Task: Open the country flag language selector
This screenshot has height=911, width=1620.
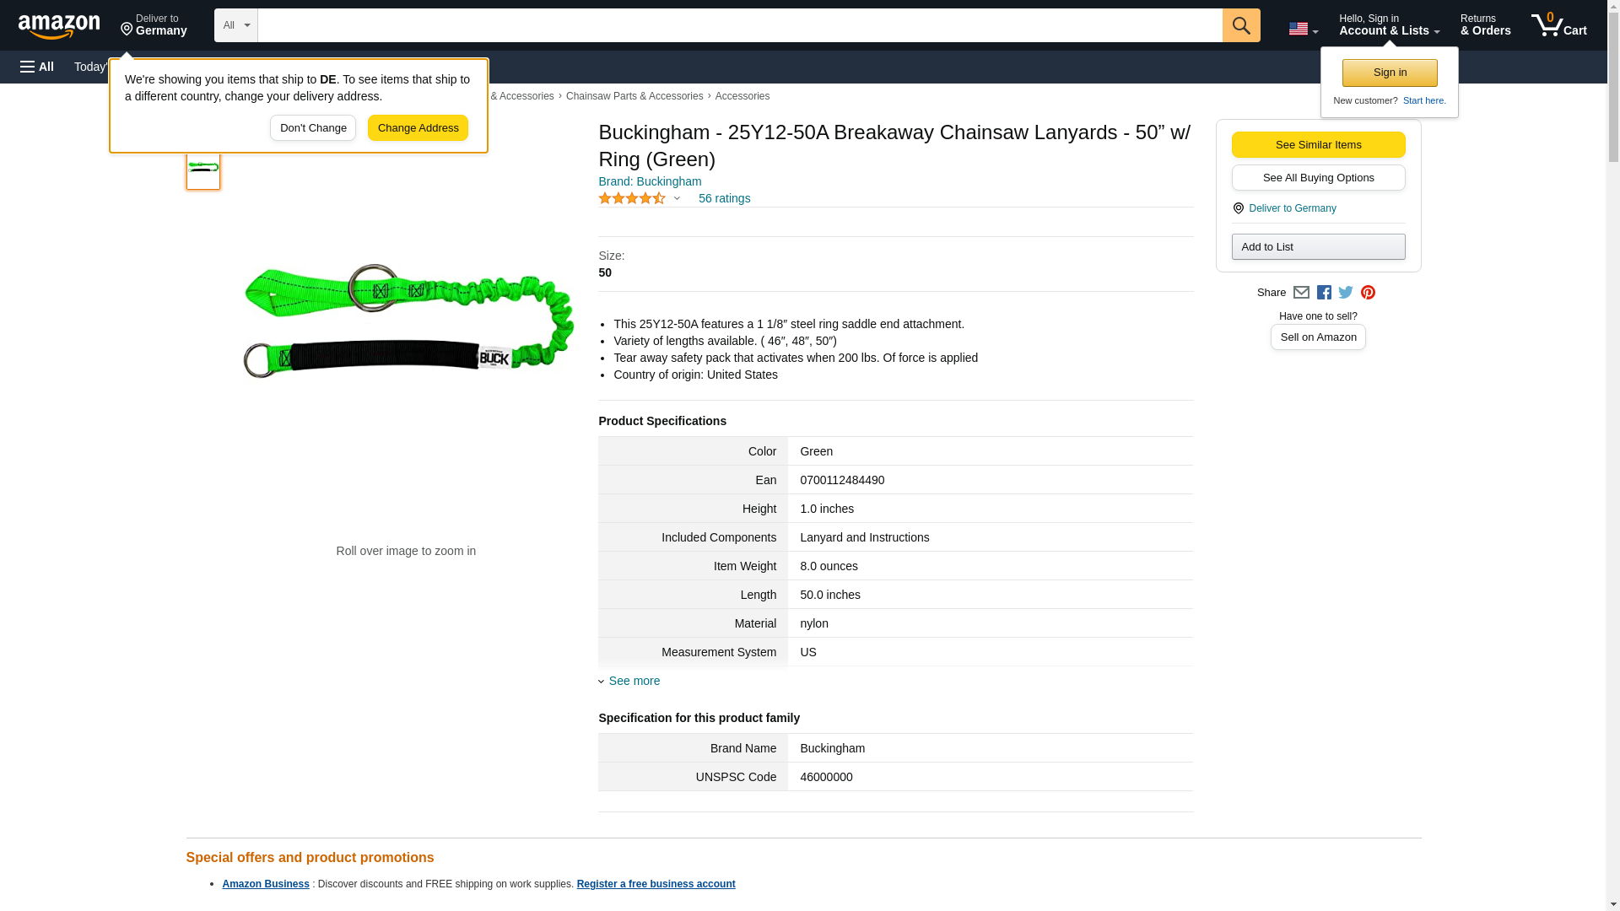Action: [x=1303, y=29]
